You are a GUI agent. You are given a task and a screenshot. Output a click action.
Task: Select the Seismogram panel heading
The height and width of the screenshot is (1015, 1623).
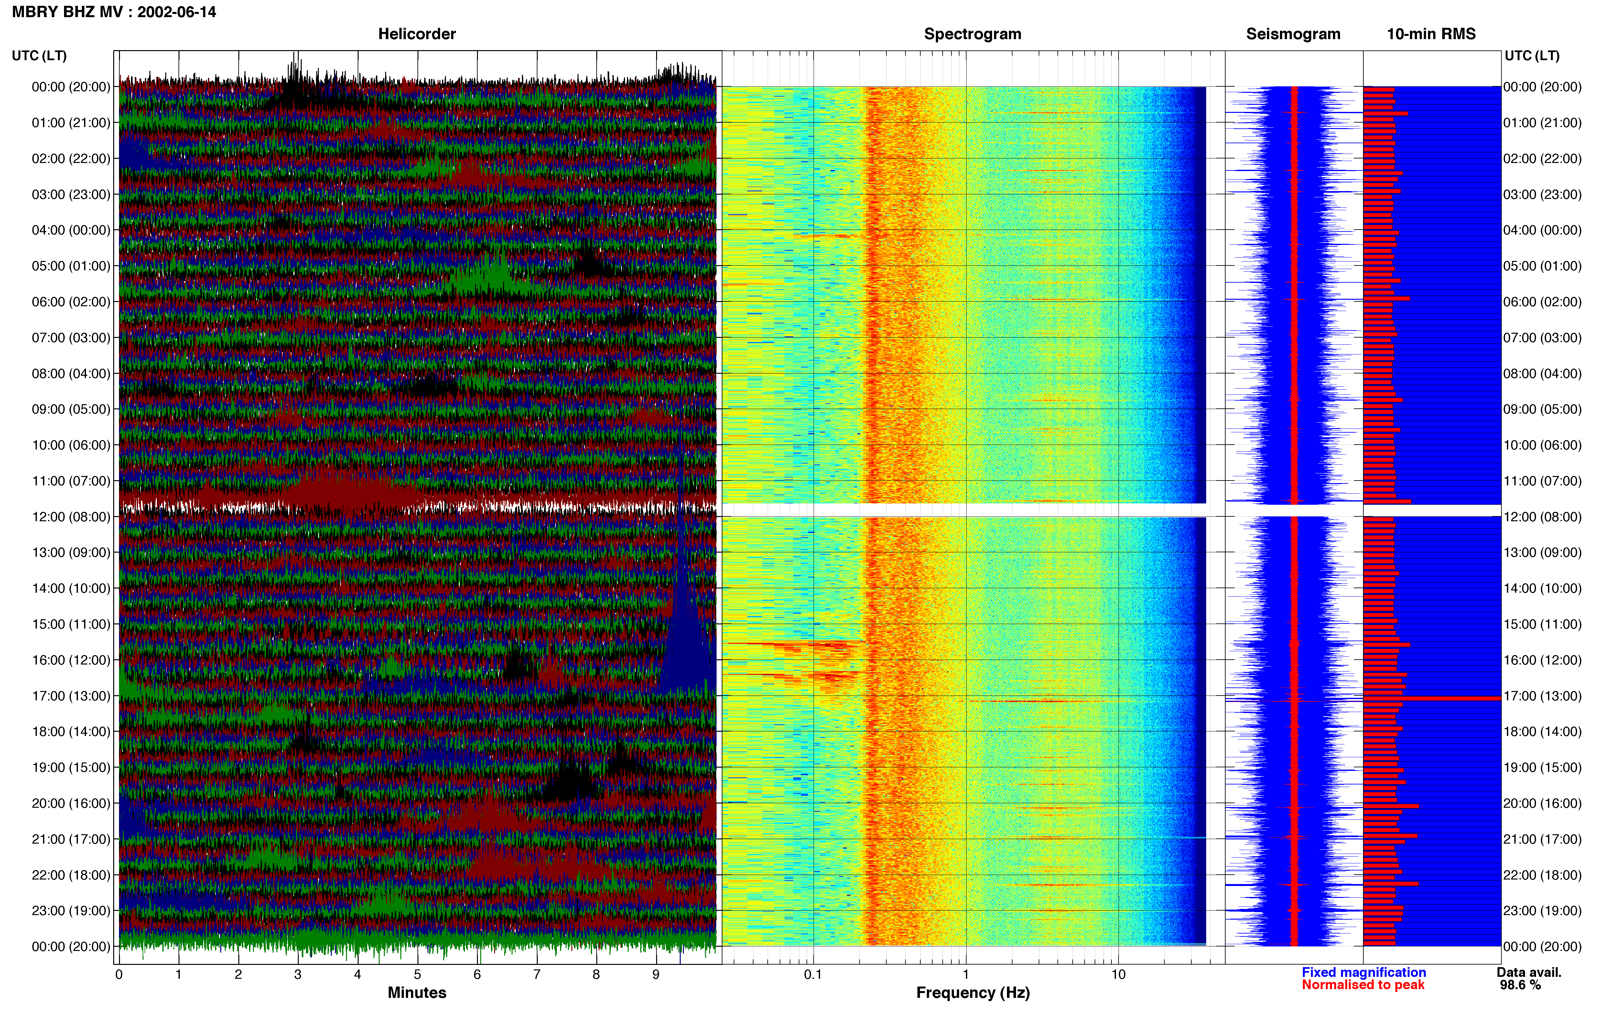(1293, 34)
